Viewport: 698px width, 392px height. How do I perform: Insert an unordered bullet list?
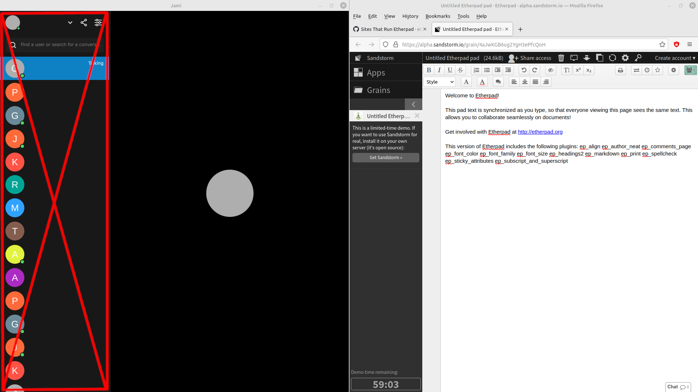tap(487, 70)
